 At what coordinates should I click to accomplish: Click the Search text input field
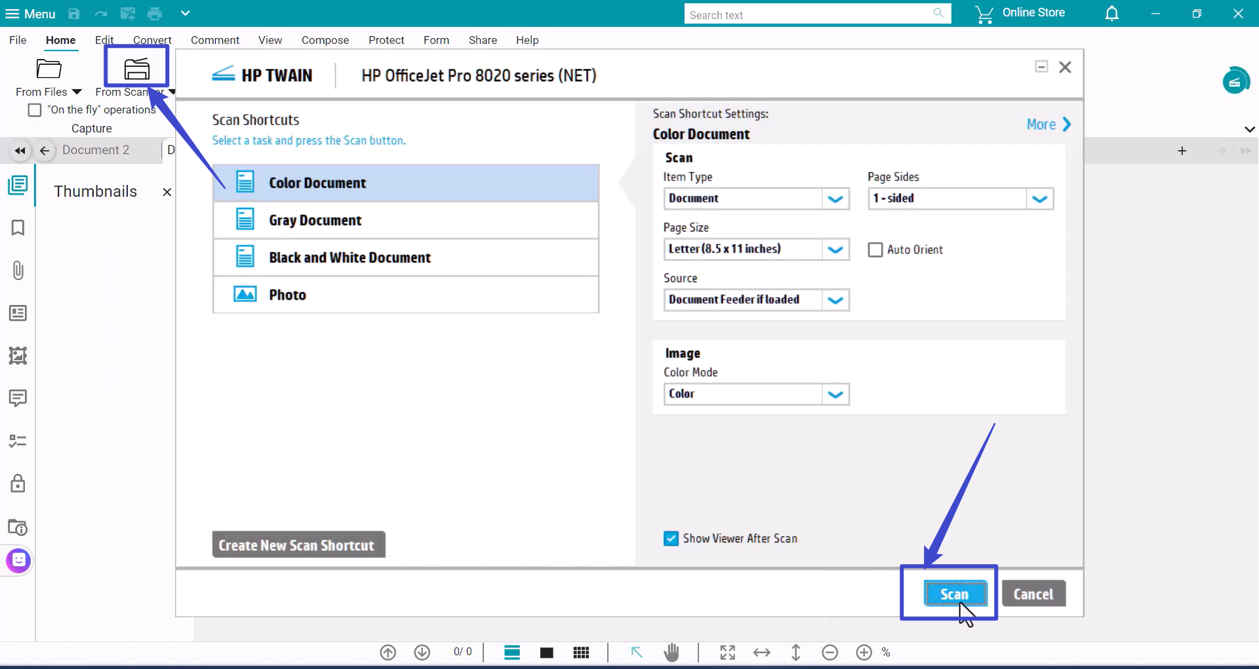(817, 14)
